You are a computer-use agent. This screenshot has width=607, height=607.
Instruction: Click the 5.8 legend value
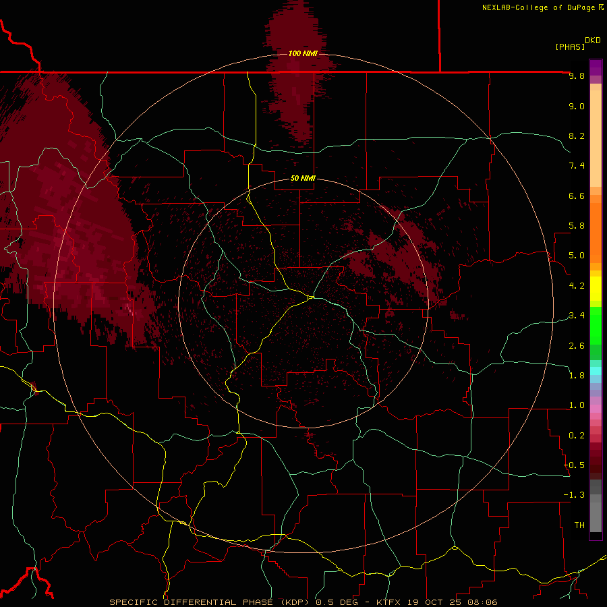point(577,226)
